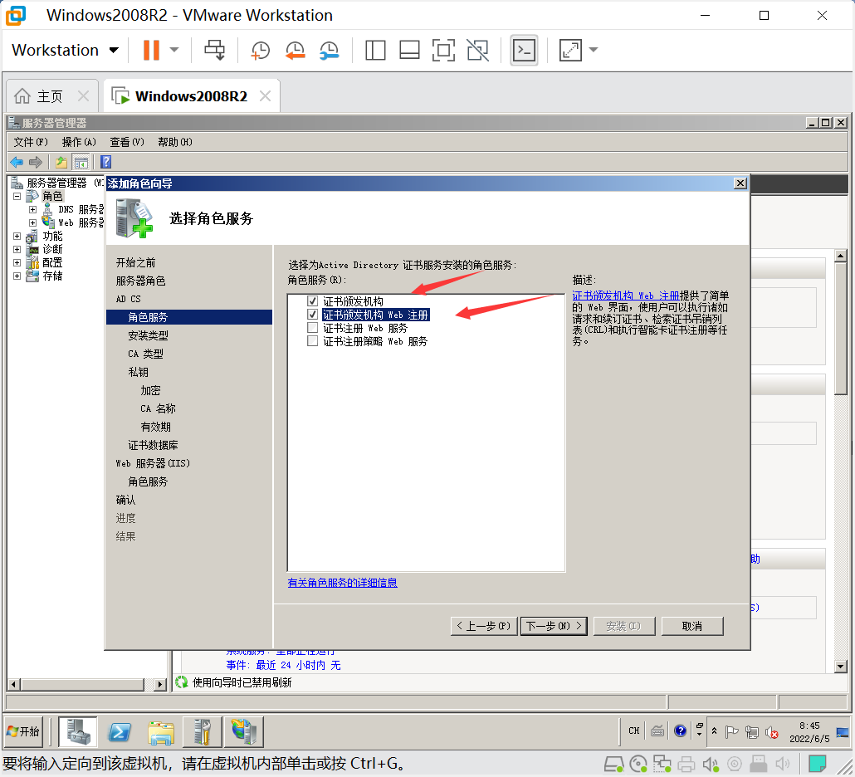Go to 开始之前 wizard step
Viewport: 855px width, 777px height.
pos(136,263)
